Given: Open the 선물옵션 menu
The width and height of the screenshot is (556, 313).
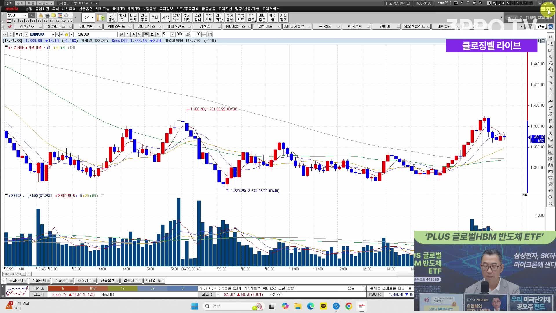Looking at the screenshot, I should click(x=86, y=9).
